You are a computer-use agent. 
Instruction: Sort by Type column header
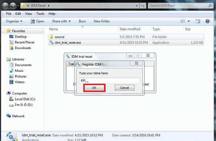tap(156, 29)
